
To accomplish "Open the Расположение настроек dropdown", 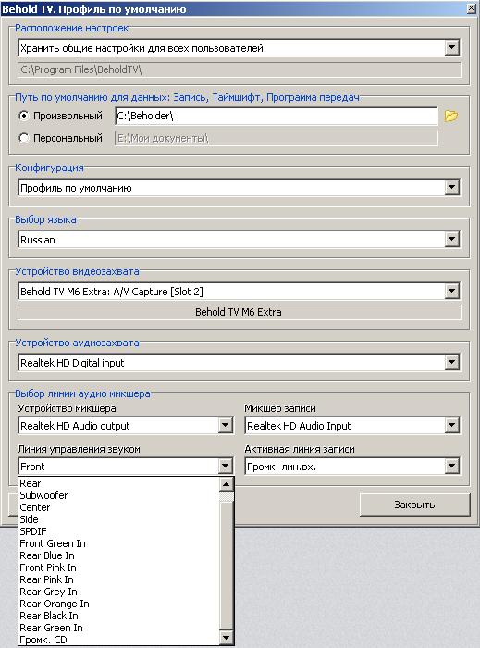I will (x=452, y=48).
